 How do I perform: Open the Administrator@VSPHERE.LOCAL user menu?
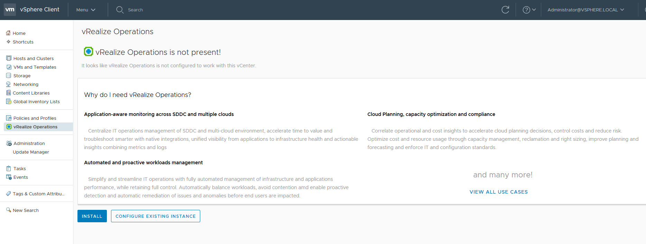coord(585,10)
